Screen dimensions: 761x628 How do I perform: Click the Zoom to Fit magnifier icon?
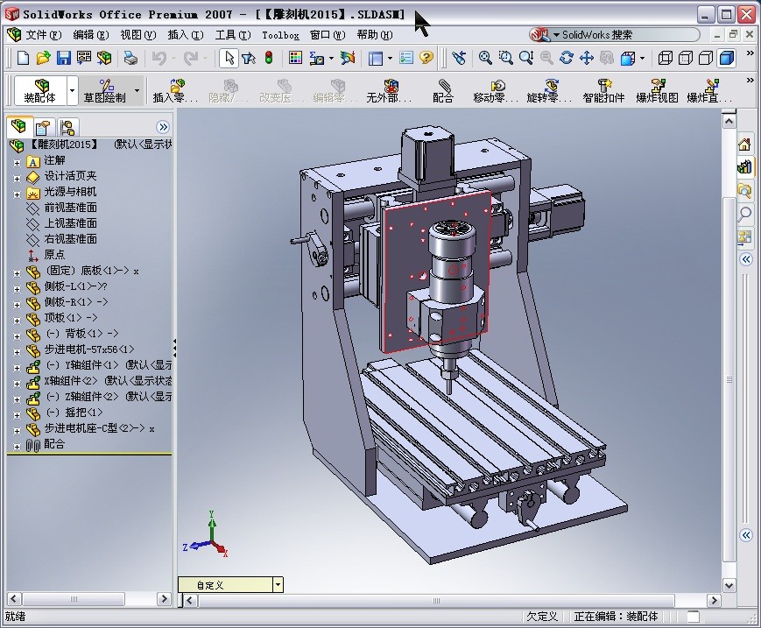pyautogui.click(x=485, y=58)
